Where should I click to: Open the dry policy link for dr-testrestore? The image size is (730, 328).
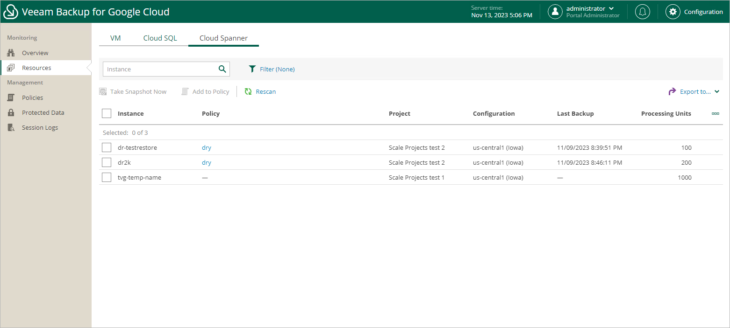[x=207, y=147]
